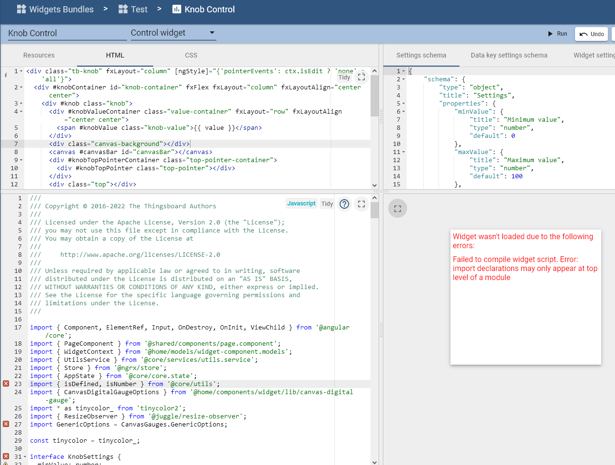This screenshot has height=465, width=615.
Task: Click the Knob Control chart icon
Action: click(176, 9)
